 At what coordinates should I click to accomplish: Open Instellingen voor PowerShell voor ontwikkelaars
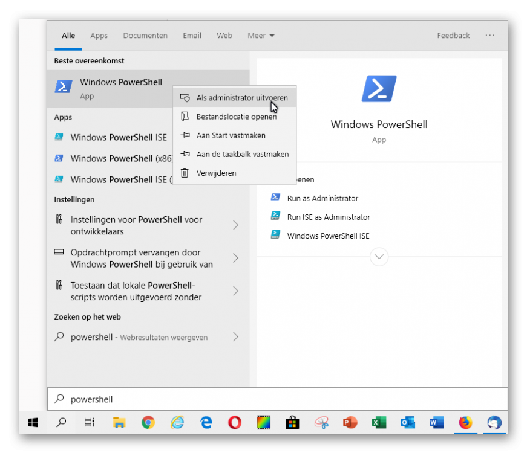[x=136, y=225]
